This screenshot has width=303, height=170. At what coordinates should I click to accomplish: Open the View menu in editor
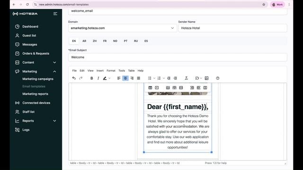90,70
